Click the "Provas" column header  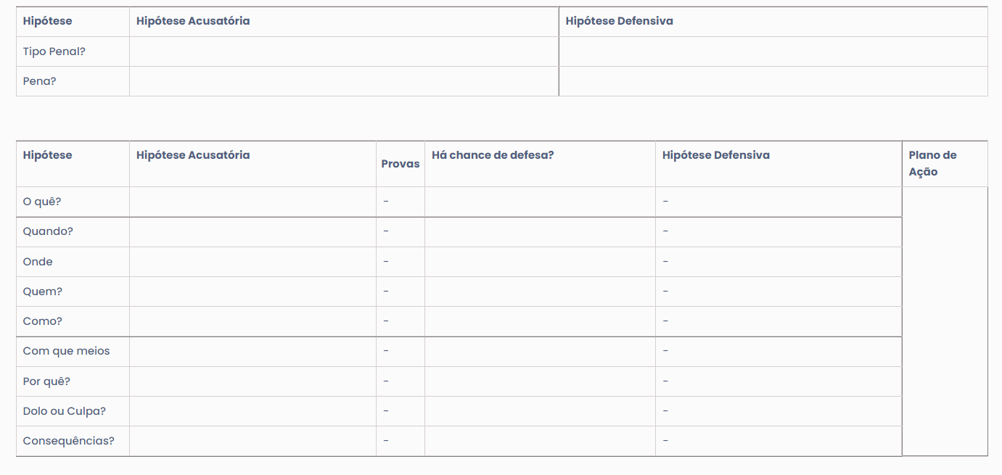coord(401,164)
